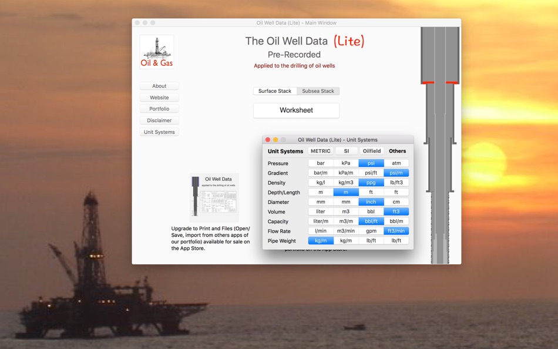
Task: Select cm for Diameter
Action: 396,202
